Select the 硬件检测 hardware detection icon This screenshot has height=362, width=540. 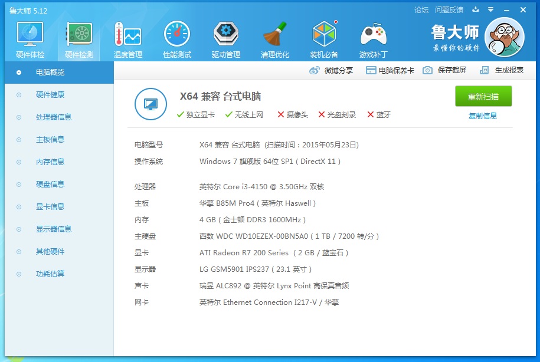(x=79, y=40)
